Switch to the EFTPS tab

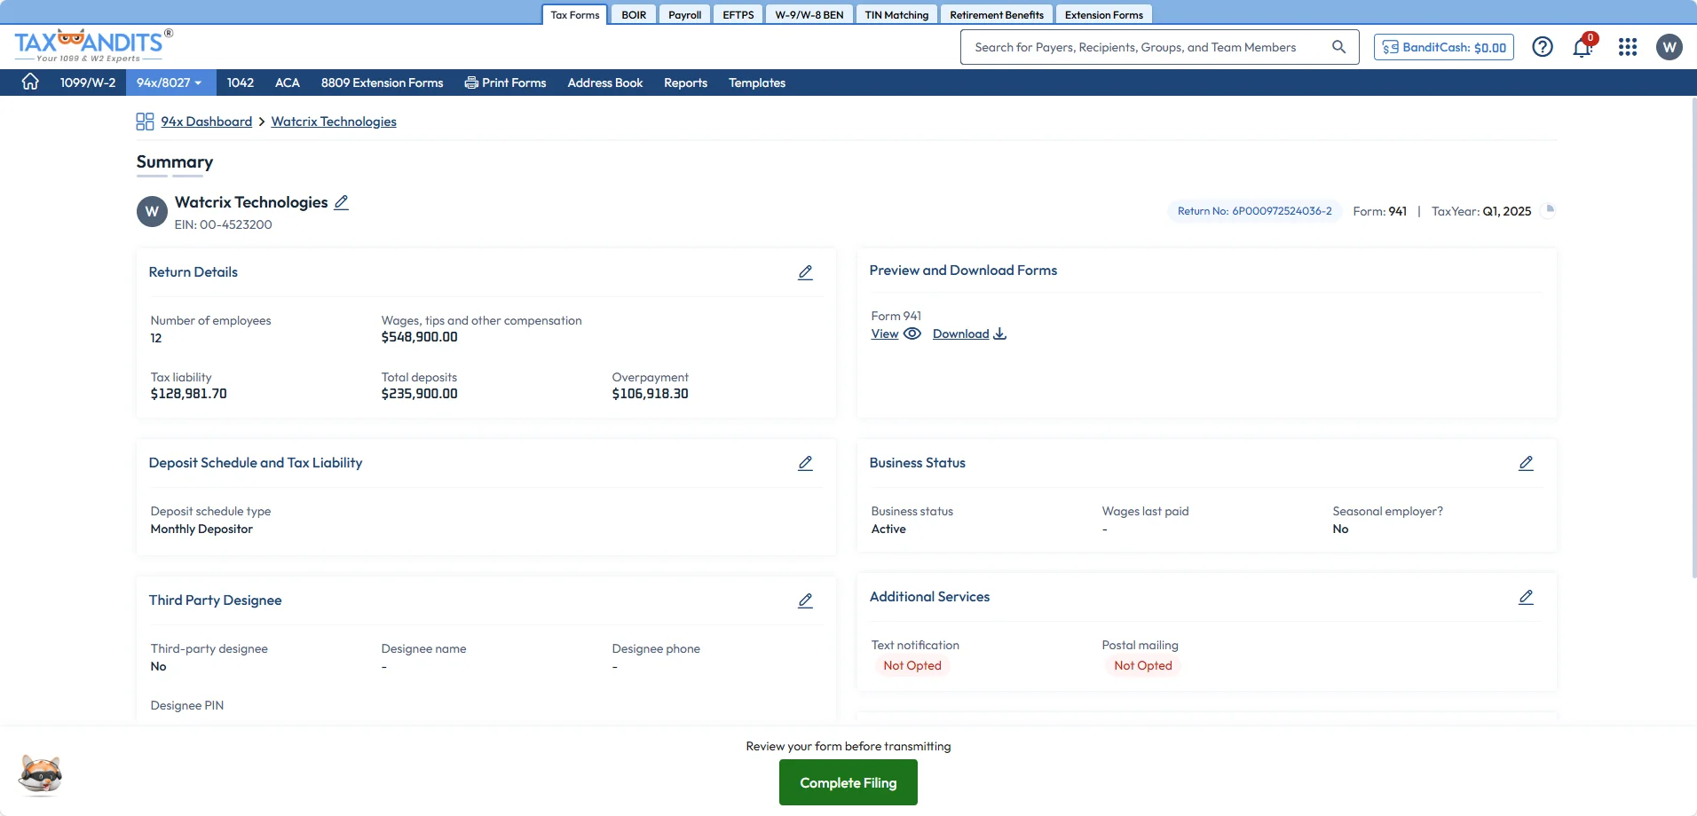click(738, 15)
